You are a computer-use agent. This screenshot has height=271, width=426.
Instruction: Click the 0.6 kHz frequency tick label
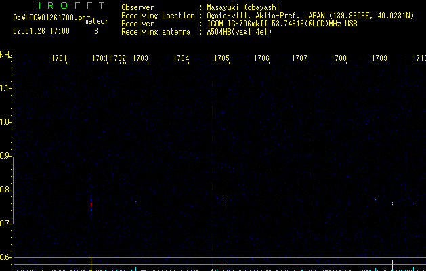click(5, 257)
